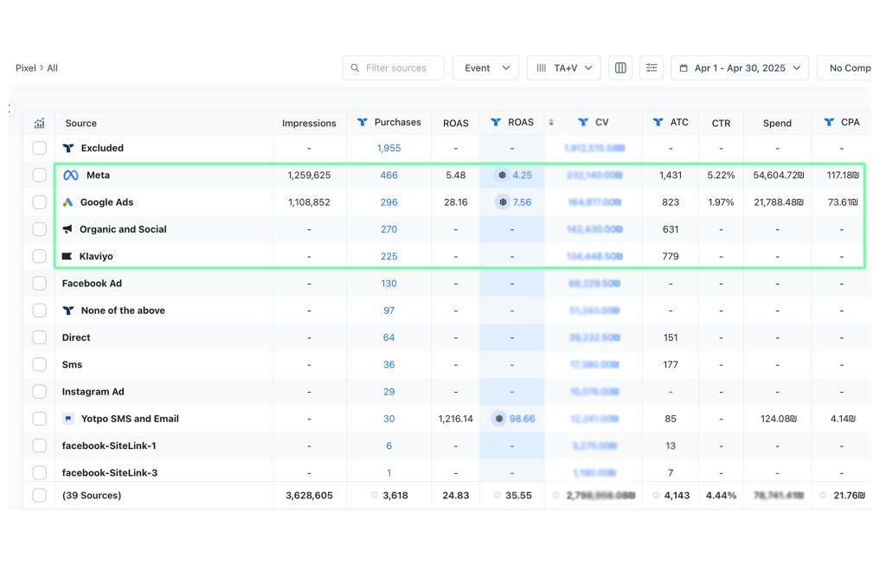This screenshot has width=886, height=564.
Task: Open the facebook-SiteLink-3 source name
Action: pyautogui.click(x=110, y=473)
